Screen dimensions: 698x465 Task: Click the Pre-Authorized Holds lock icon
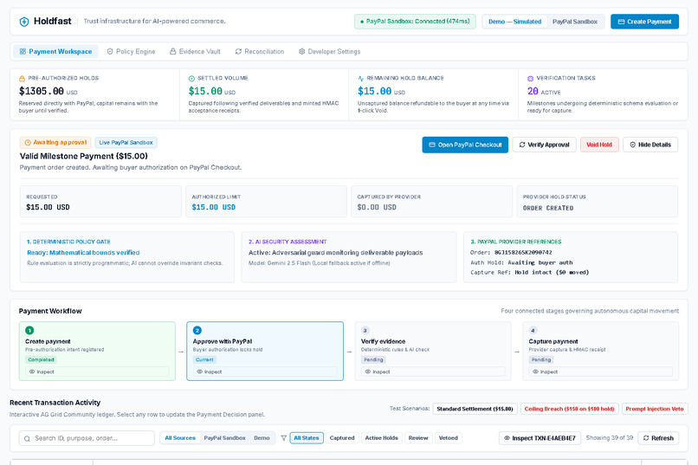(22, 78)
